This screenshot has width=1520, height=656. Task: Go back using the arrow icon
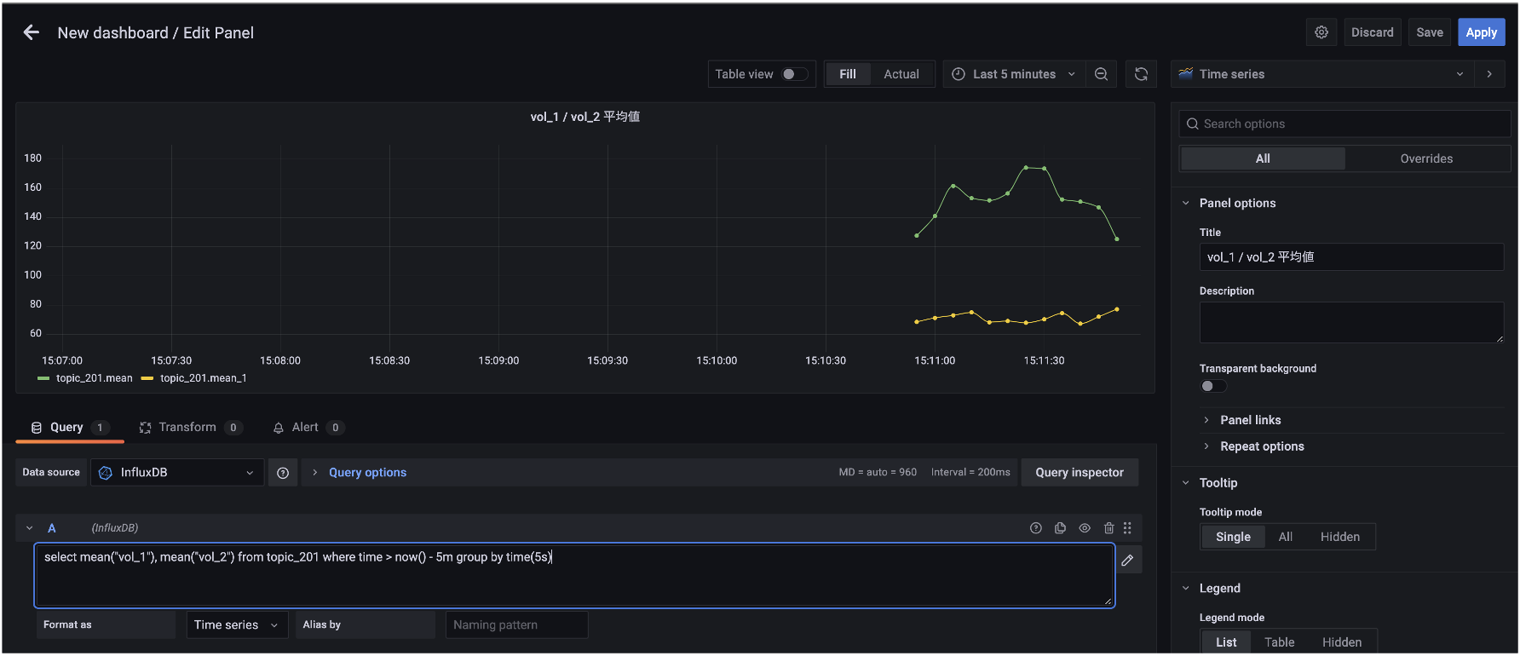[x=32, y=32]
